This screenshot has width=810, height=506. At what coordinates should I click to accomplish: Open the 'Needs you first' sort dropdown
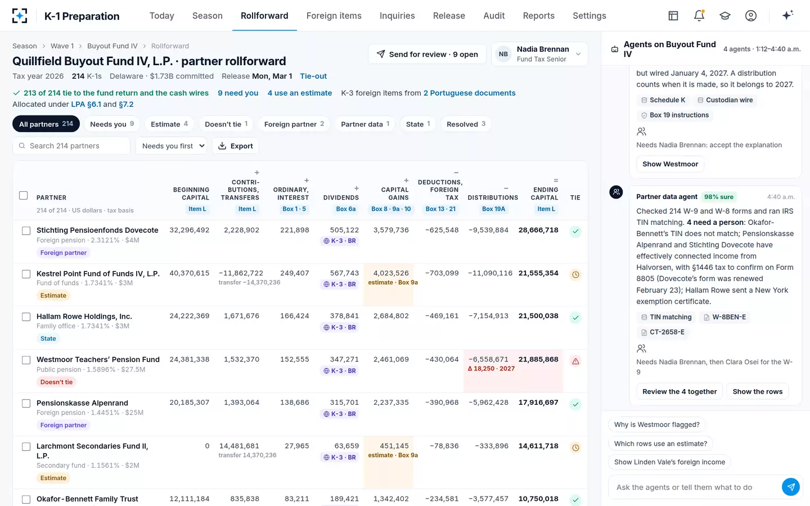click(x=172, y=146)
